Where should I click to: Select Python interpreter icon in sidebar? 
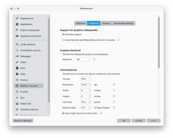click(17, 30)
